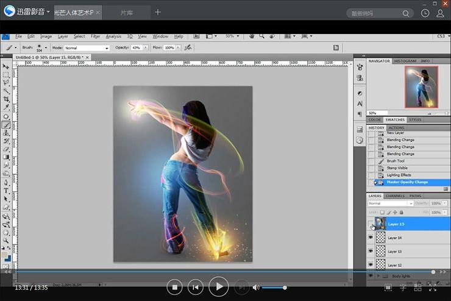Open the player's user account icon
Viewport: 451px width, 301px height.
[440, 13]
